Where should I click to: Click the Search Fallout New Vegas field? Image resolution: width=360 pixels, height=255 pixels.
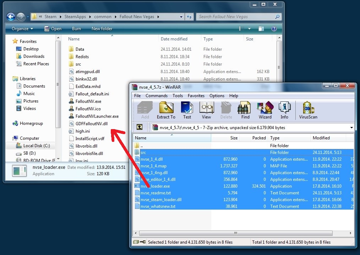pyautogui.click(x=236, y=17)
